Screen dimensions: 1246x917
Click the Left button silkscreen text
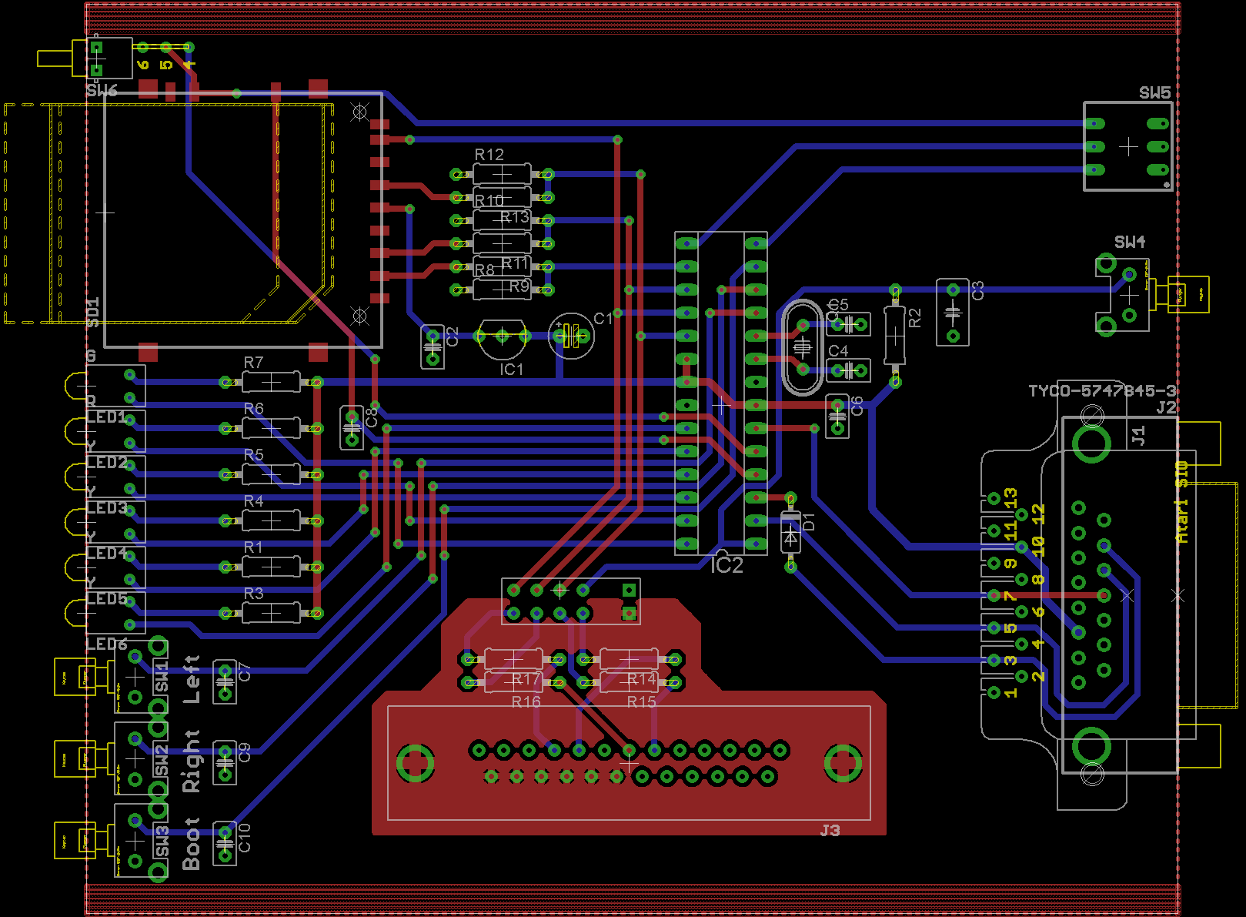pyautogui.click(x=192, y=679)
